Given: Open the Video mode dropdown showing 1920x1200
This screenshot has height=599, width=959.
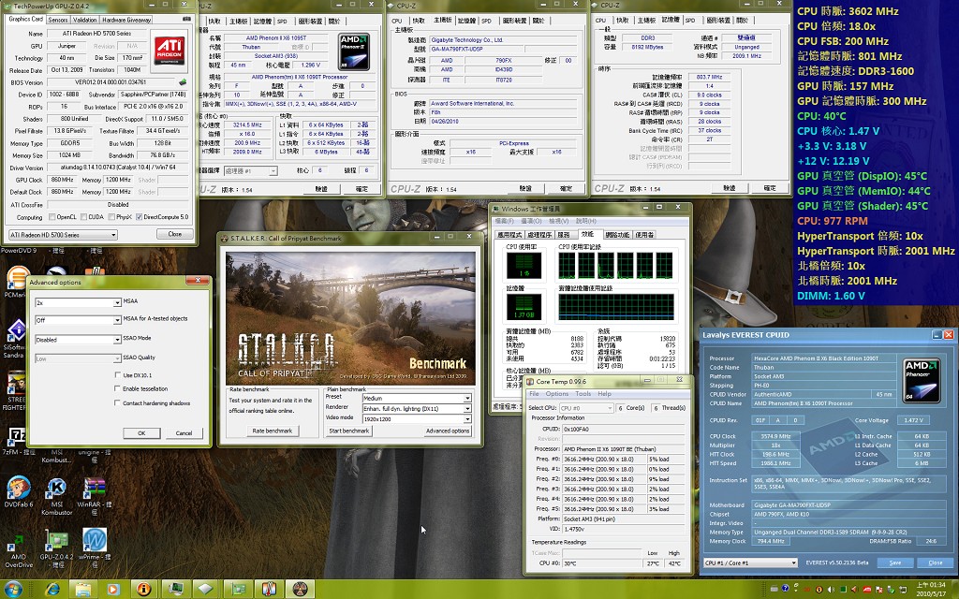Looking at the screenshot, I should pos(417,418).
